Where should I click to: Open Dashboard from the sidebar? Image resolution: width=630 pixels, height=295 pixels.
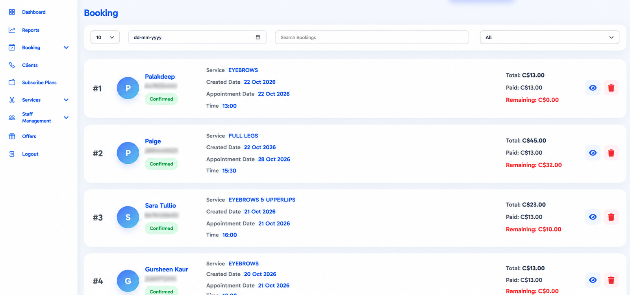tap(34, 12)
